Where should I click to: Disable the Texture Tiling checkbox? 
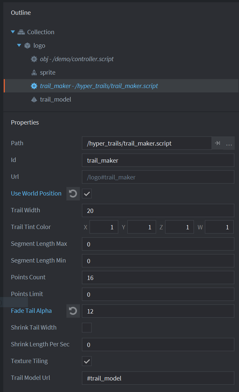pyautogui.click(x=87, y=361)
